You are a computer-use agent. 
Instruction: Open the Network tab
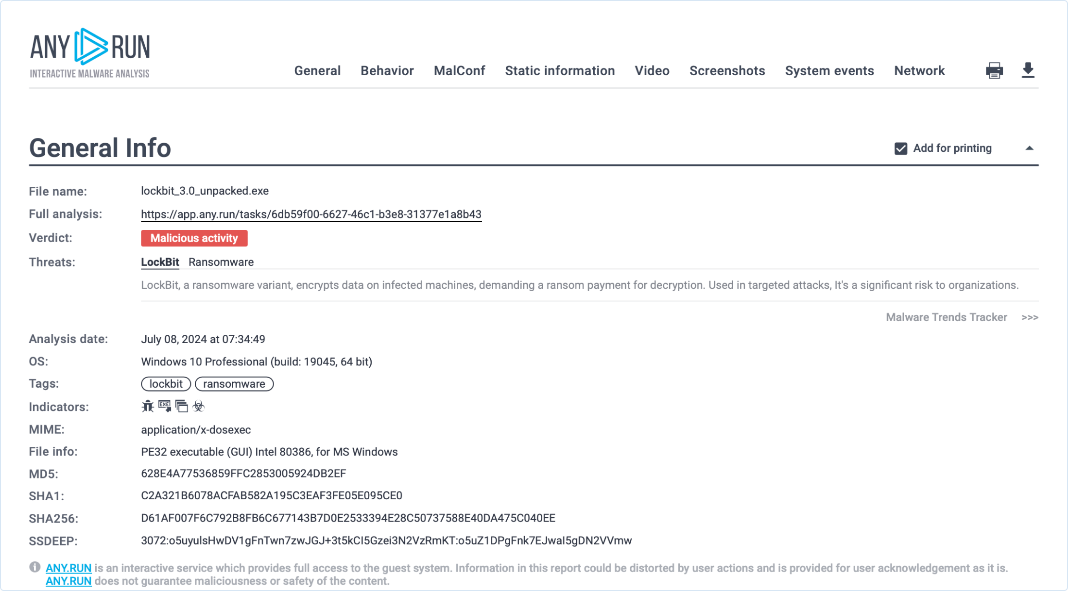coord(919,71)
